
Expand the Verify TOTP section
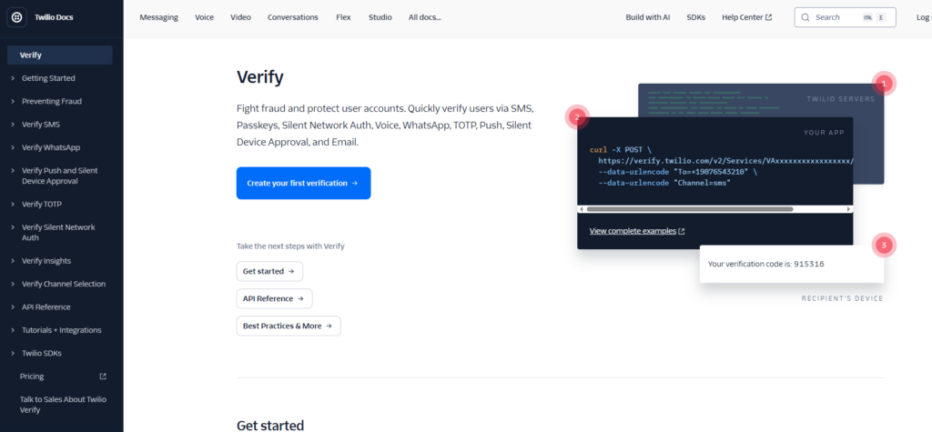coord(13,205)
